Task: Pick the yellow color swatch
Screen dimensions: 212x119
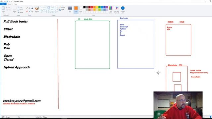Action: pyautogui.click(x=97, y=7)
